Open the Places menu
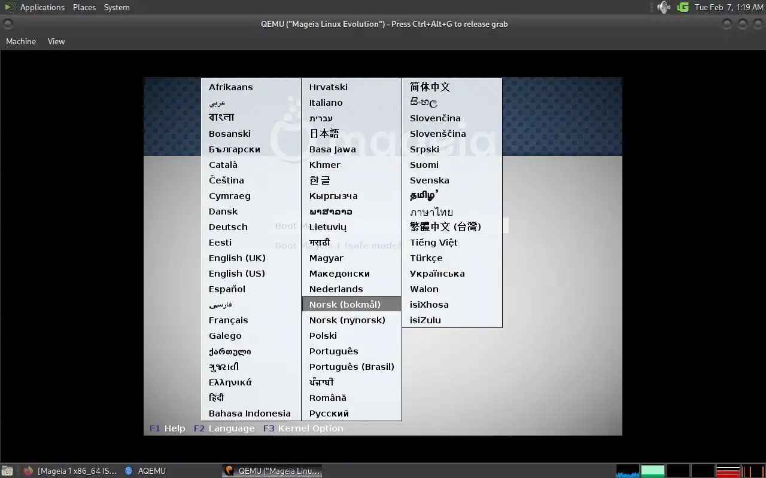This screenshot has width=766, height=478. (84, 7)
